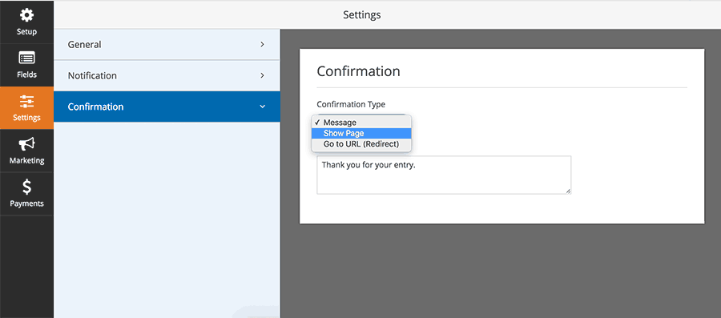Choose Go to URL (Redirect) option

coord(361,144)
